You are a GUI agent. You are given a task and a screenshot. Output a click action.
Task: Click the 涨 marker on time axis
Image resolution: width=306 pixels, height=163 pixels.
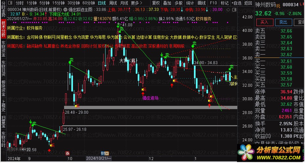point(67,153)
